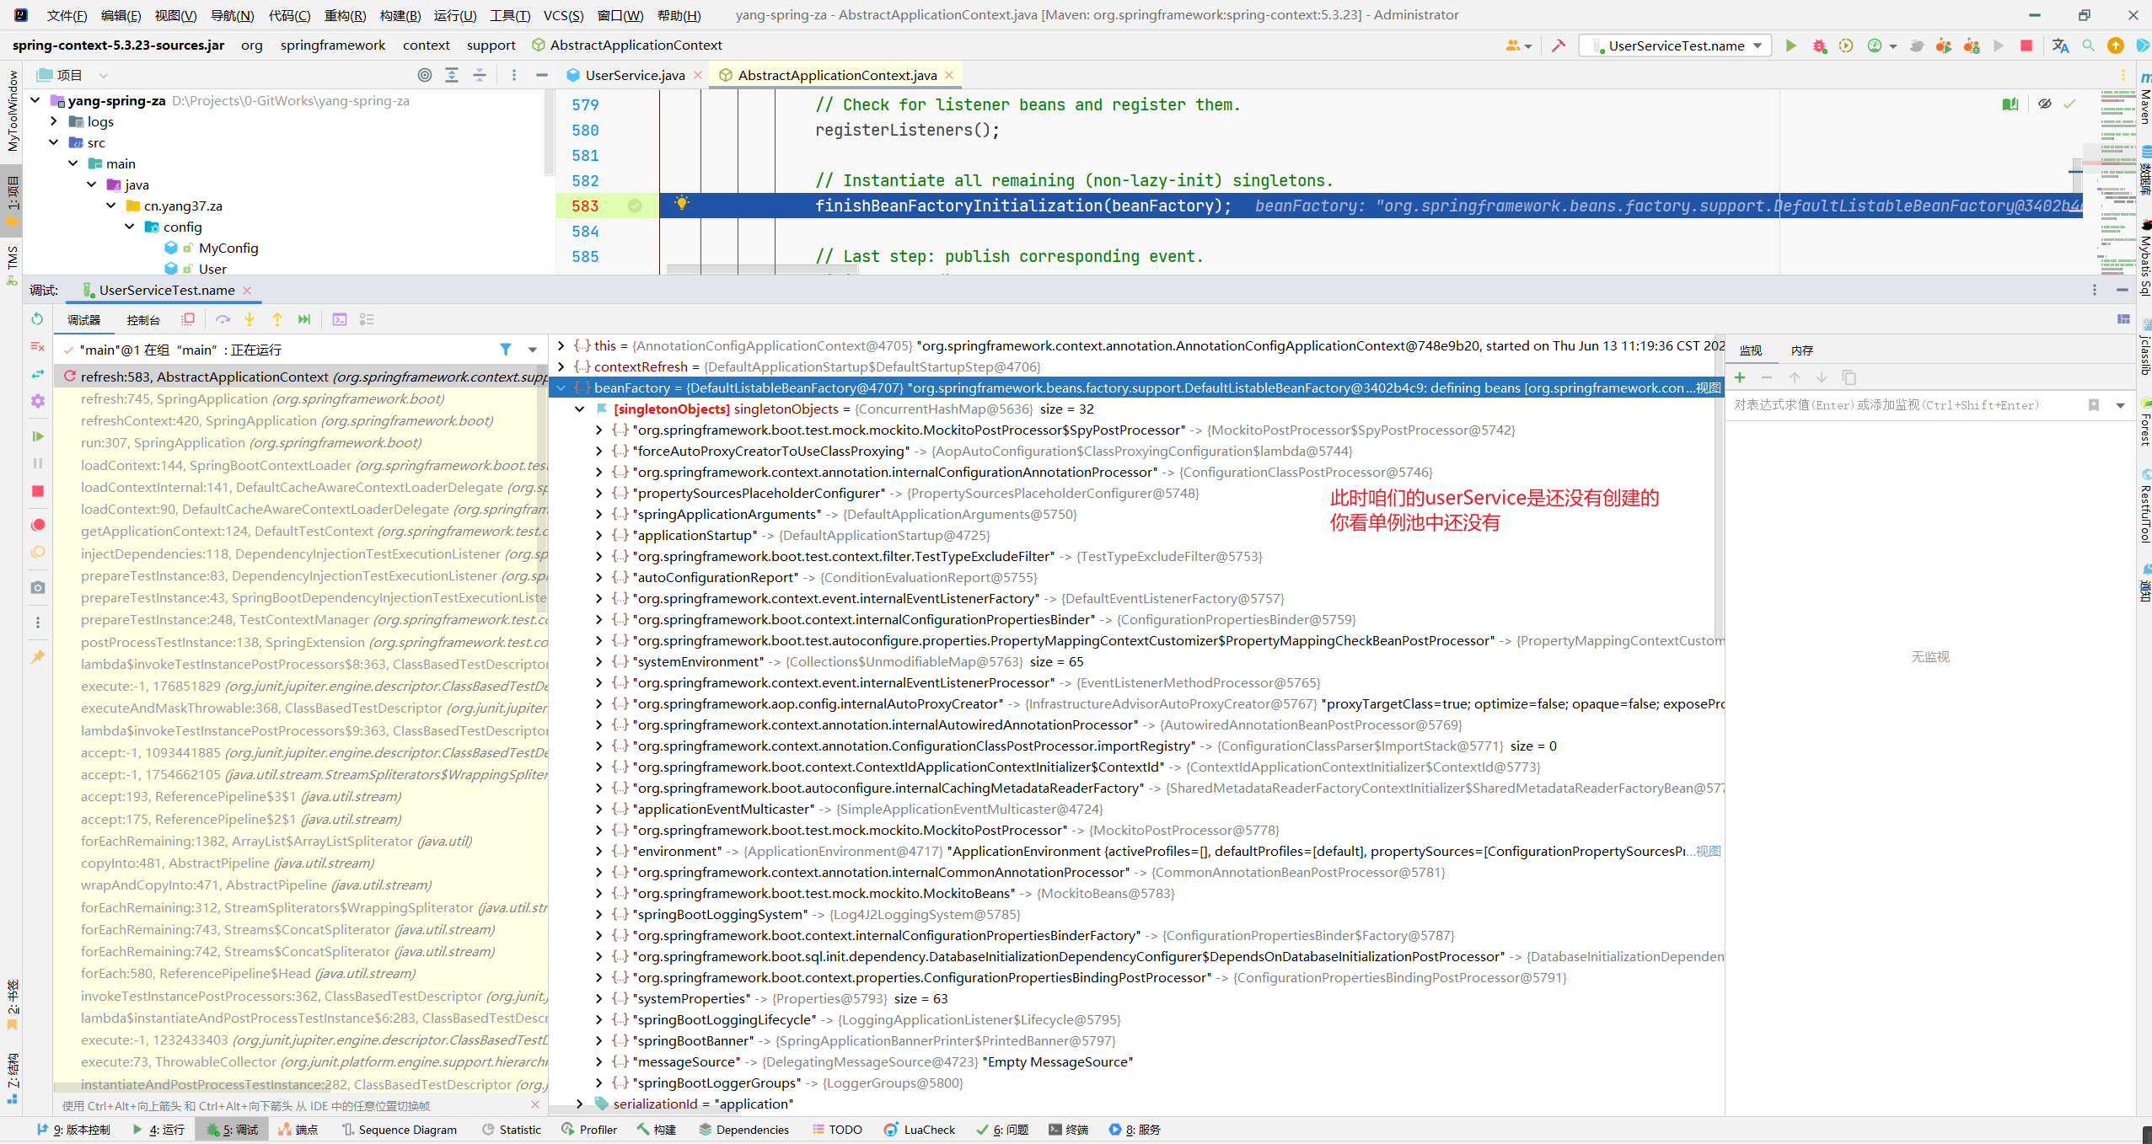Open the Sequence Diagram tool window

pos(399,1130)
